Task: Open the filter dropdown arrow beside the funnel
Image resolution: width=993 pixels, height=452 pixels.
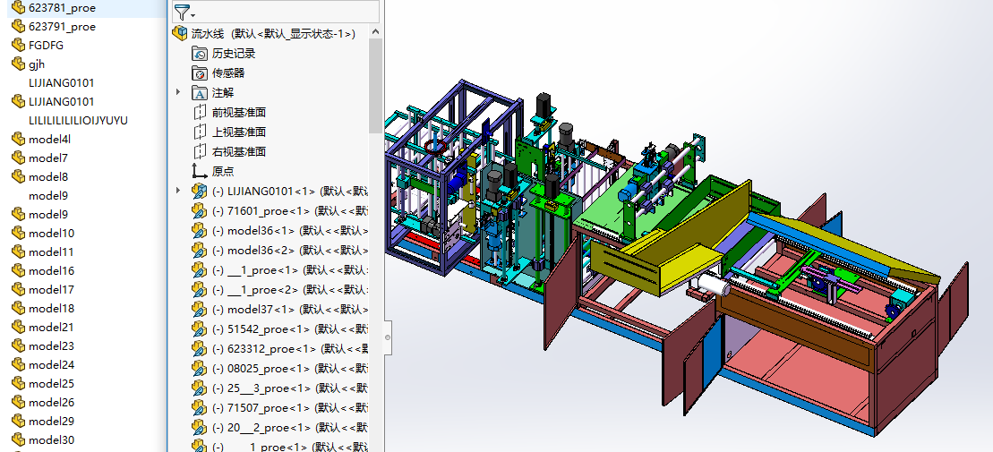Action: 193,15
